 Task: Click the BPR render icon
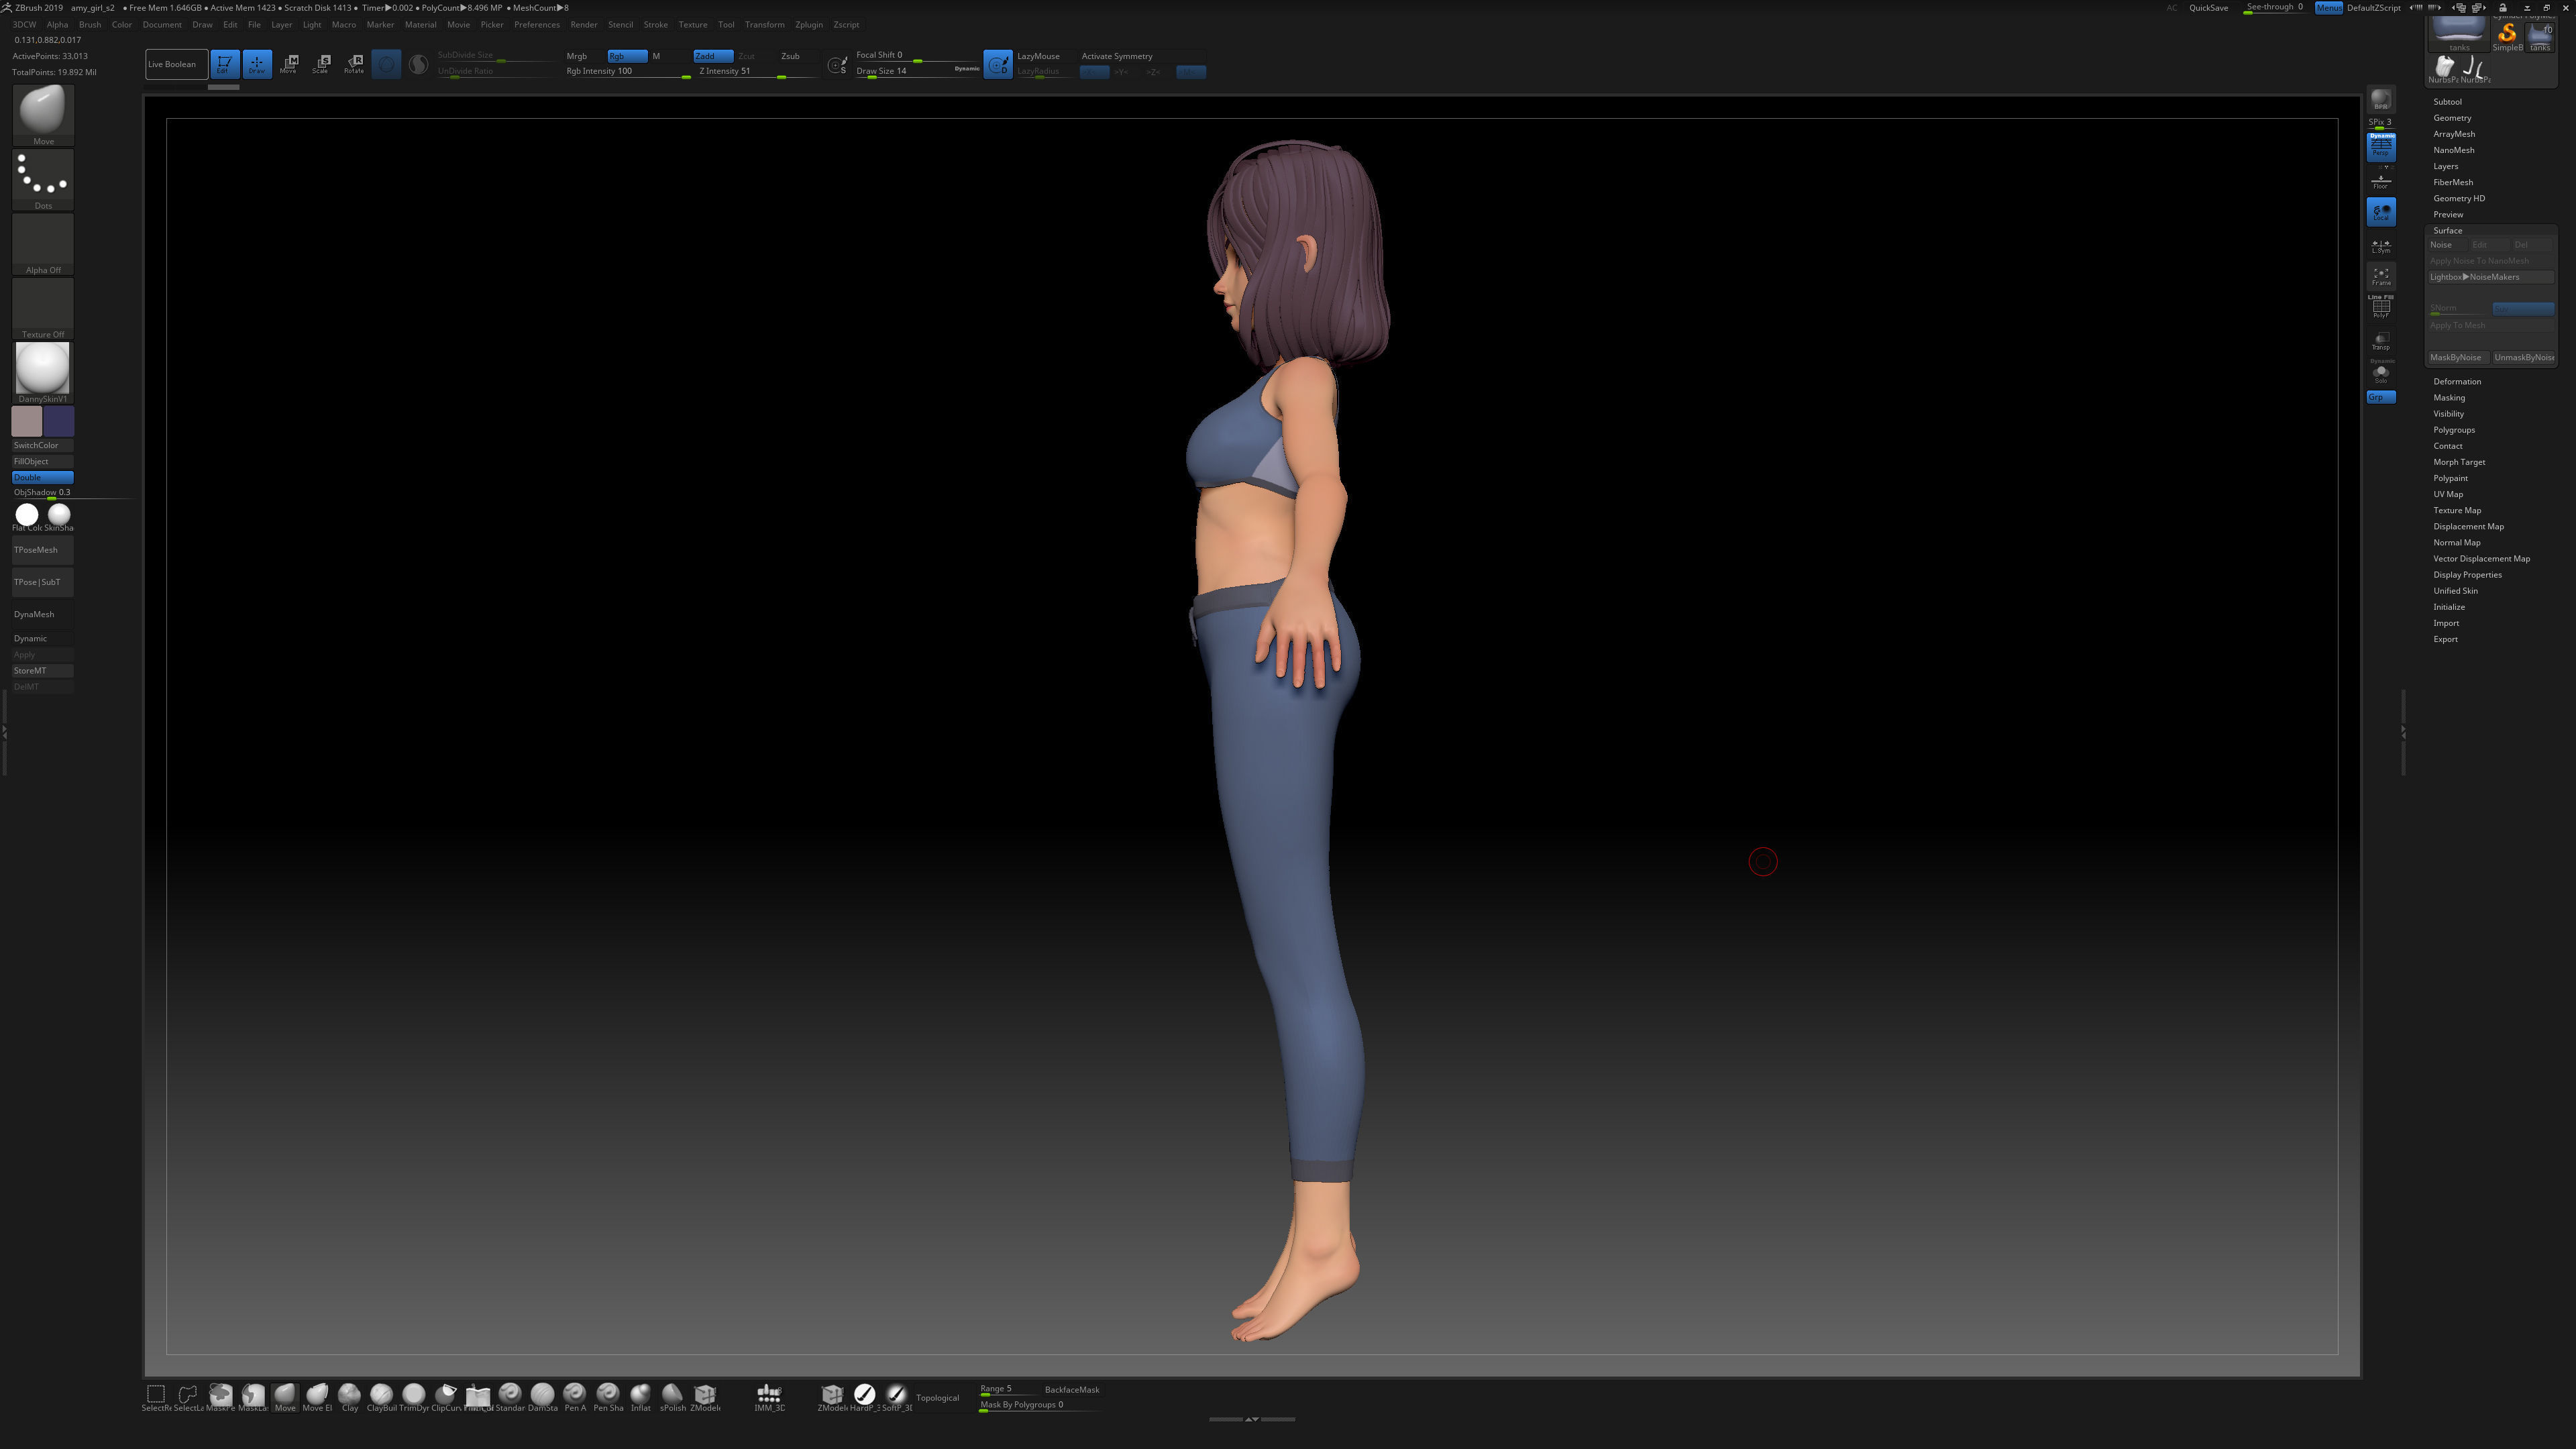[x=2380, y=100]
